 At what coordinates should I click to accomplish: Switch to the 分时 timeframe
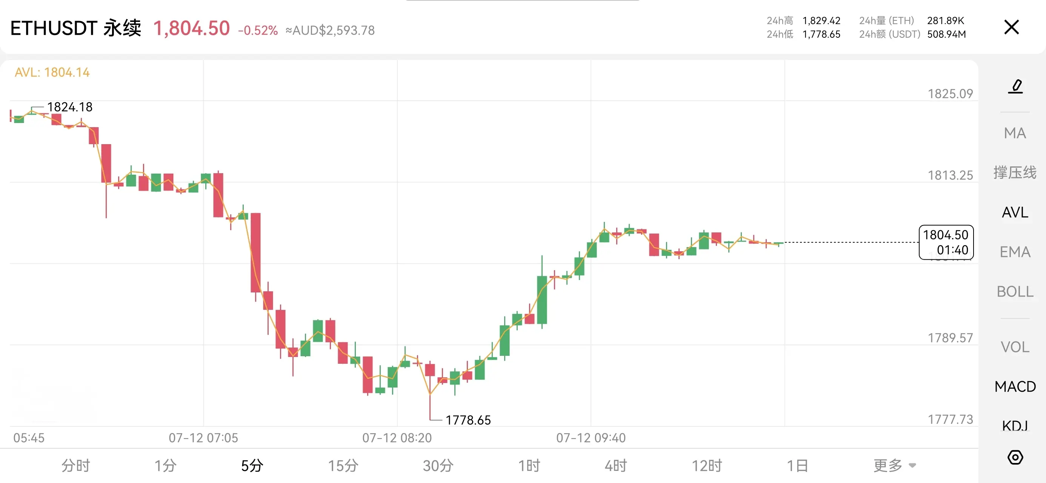(75, 465)
